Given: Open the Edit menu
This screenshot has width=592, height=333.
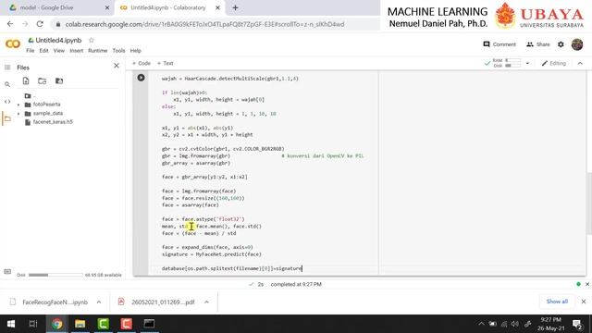Looking at the screenshot, I should 43,51.
